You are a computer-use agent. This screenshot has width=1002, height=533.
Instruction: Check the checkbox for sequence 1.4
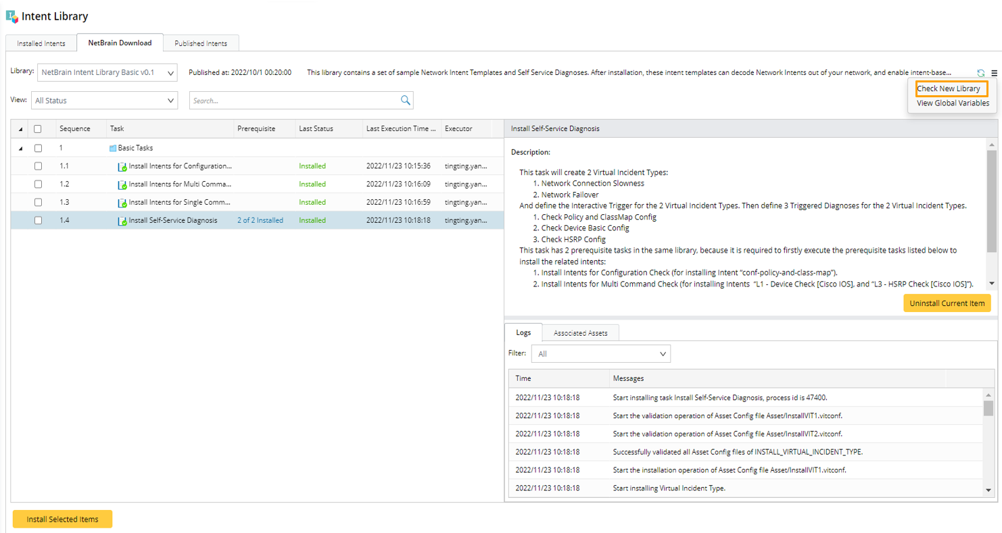[38, 220]
